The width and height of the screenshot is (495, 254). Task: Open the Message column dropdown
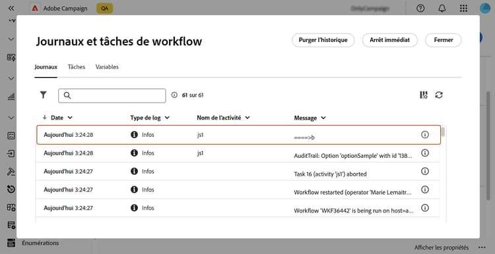point(323,118)
